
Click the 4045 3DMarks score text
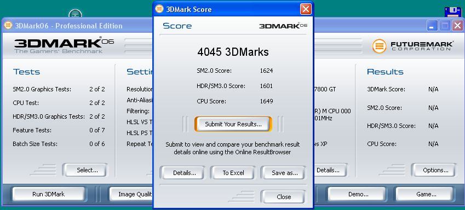(x=233, y=52)
